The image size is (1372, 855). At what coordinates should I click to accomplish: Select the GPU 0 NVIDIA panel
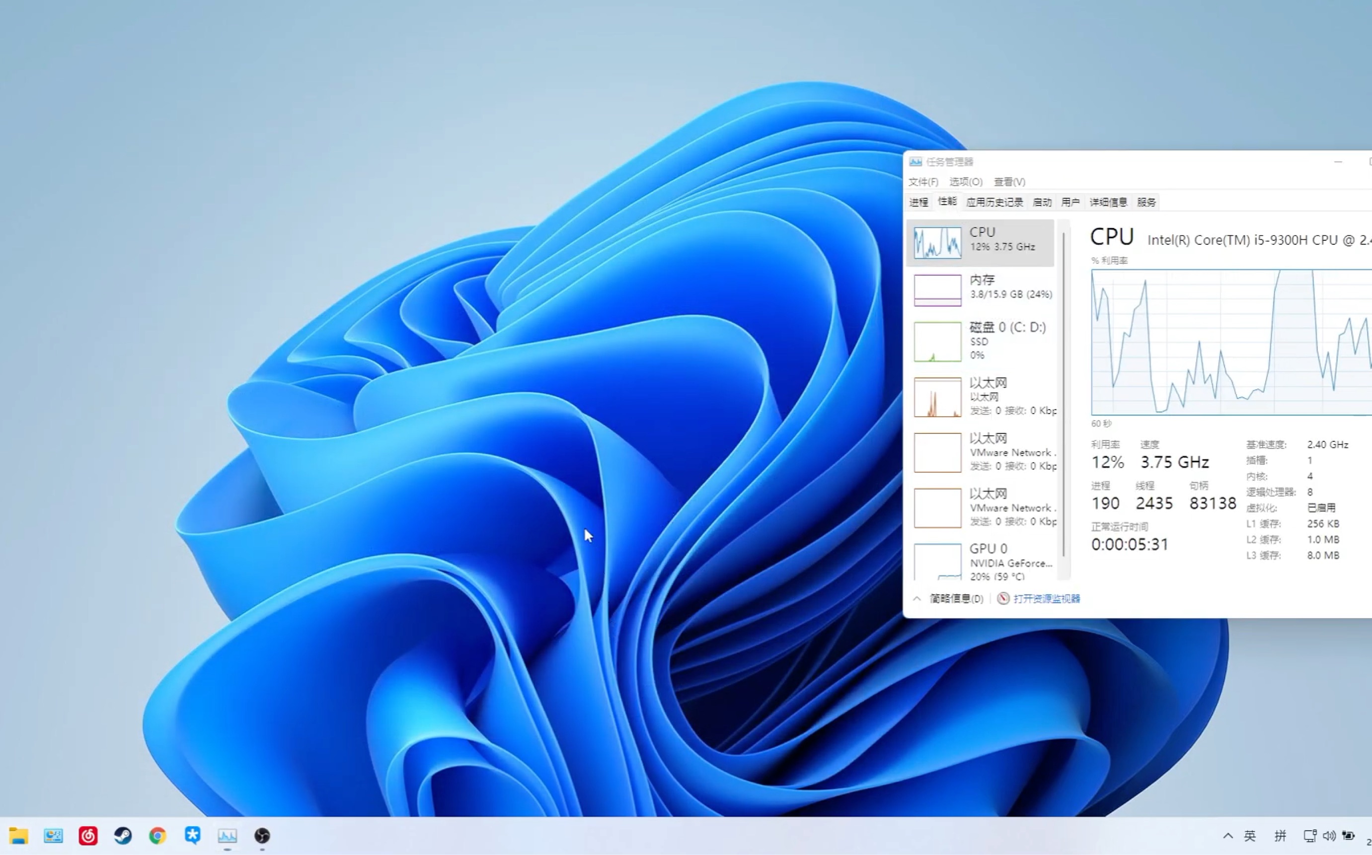tap(982, 562)
